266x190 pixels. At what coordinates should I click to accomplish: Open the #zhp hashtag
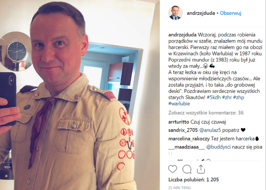[239, 97]
